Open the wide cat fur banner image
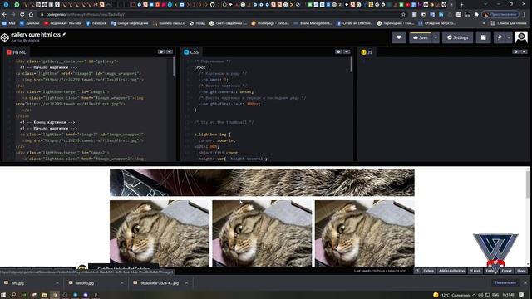 tap(262, 183)
